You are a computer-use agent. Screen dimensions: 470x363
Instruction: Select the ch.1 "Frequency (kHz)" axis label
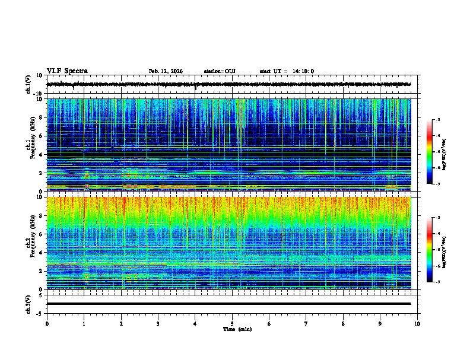33,138
